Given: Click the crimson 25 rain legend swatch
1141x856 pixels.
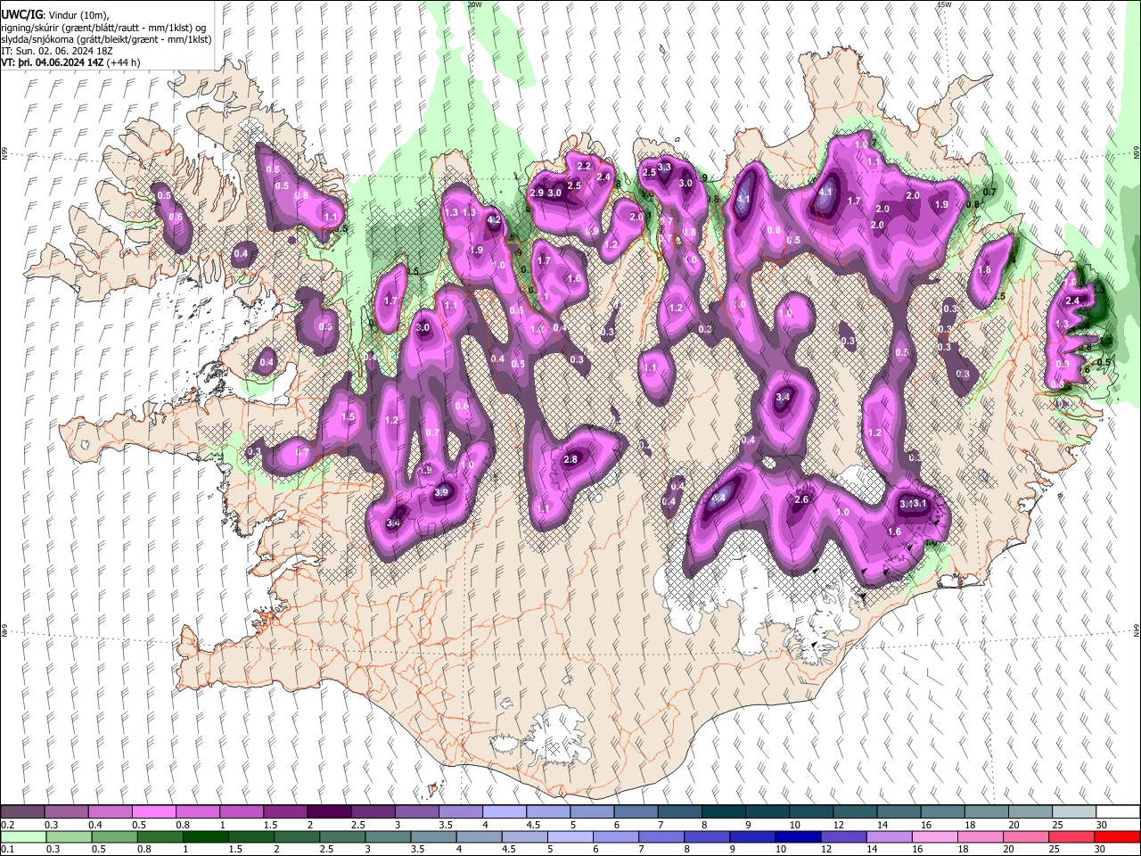Looking at the screenshot, I should coord(1071,836).
